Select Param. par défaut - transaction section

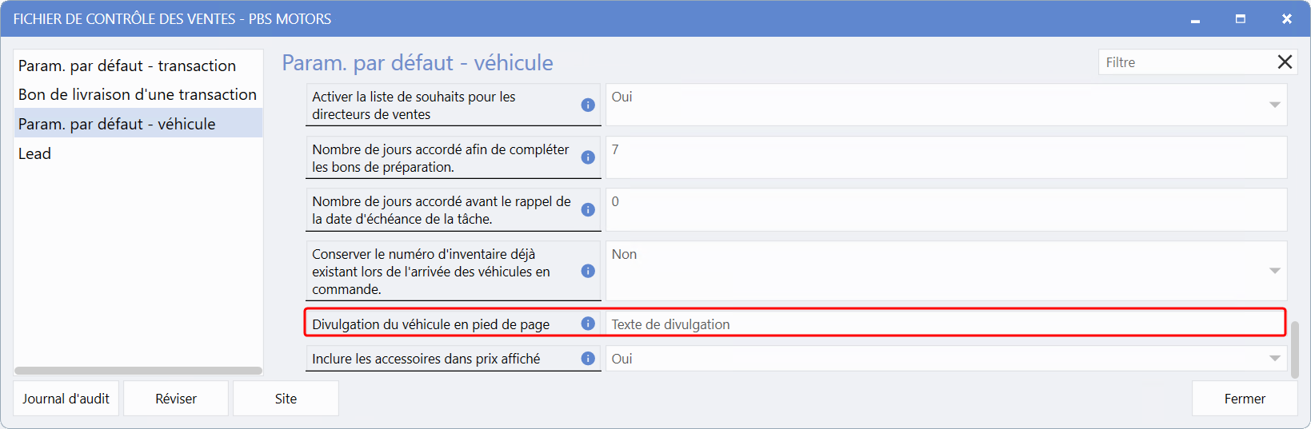pos(127,66)
